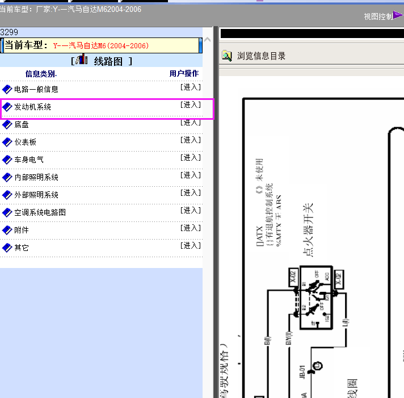Enter the 内部照明系统 category via [进入]
Screen dimensions: 404x398
(x=191, y=175)
